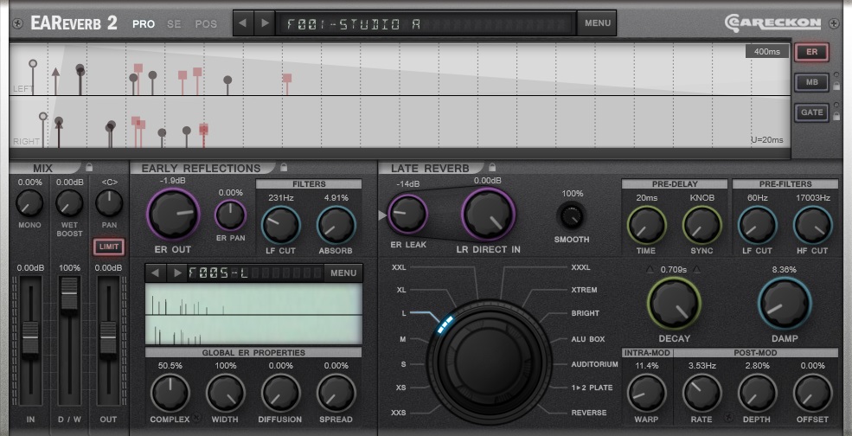The width and height of the screenshot is (852, 436).
Task: Click the small icon next to COMPLEX
Action: pyautogui.click(x=195, y=420)
